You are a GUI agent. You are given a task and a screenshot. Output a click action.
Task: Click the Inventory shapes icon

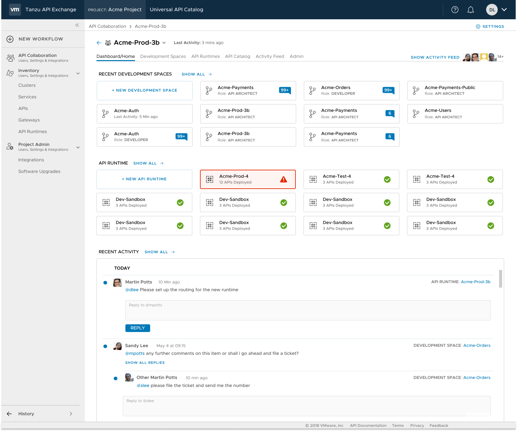10,73
